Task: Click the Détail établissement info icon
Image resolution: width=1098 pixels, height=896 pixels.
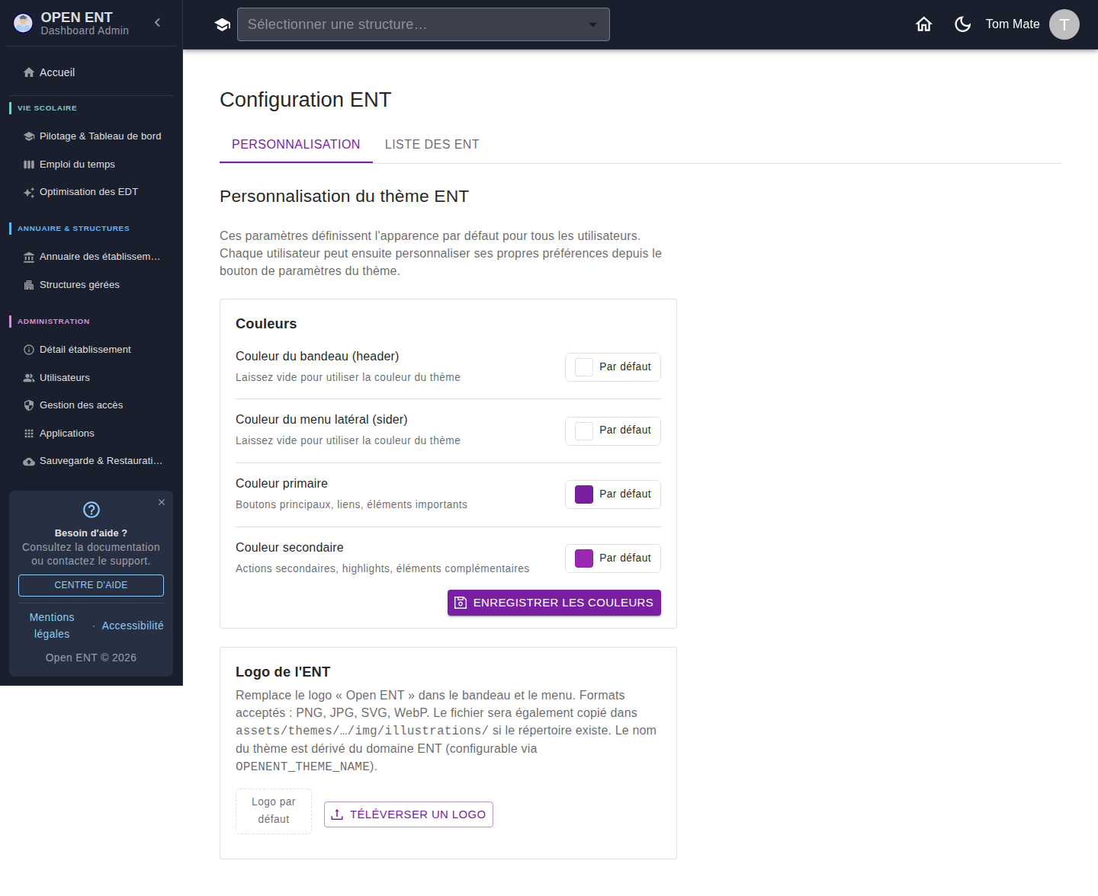Action: [29, 350]
